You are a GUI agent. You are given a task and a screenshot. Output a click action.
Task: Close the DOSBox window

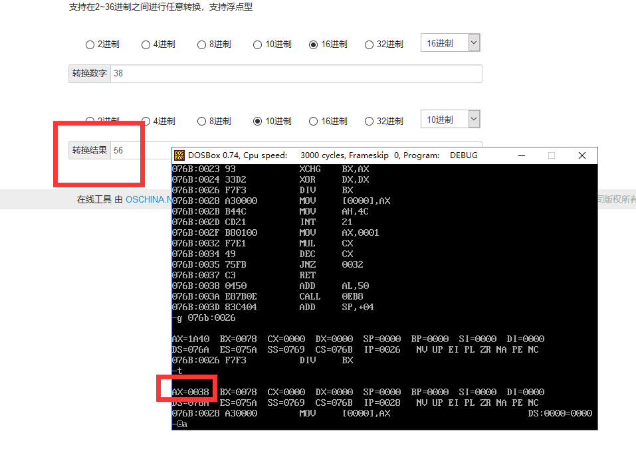582,155
